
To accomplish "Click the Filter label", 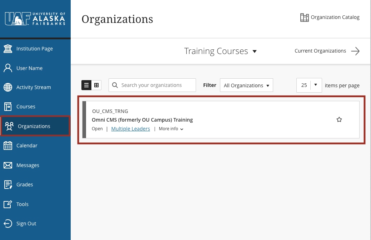I will tap(210, 85).
